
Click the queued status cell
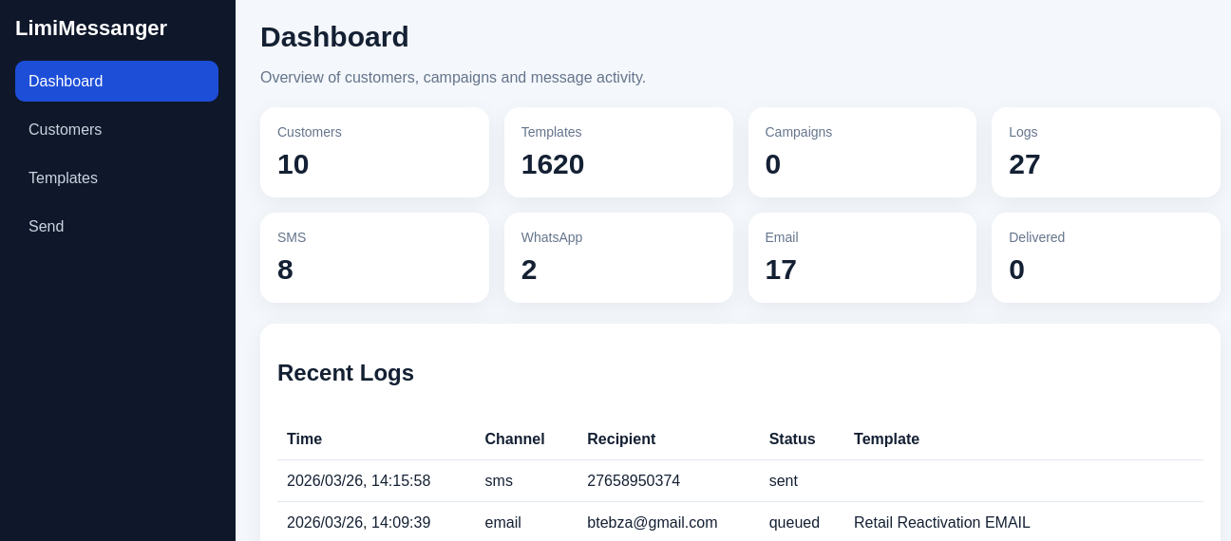coord(794,523)
